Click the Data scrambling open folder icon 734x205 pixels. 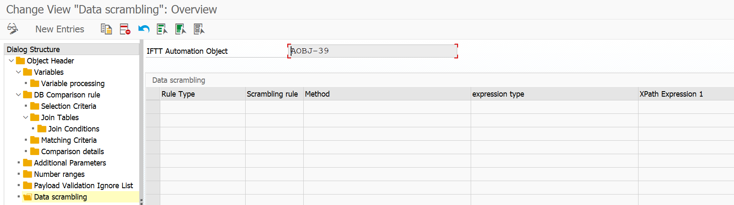pos(28,197)
